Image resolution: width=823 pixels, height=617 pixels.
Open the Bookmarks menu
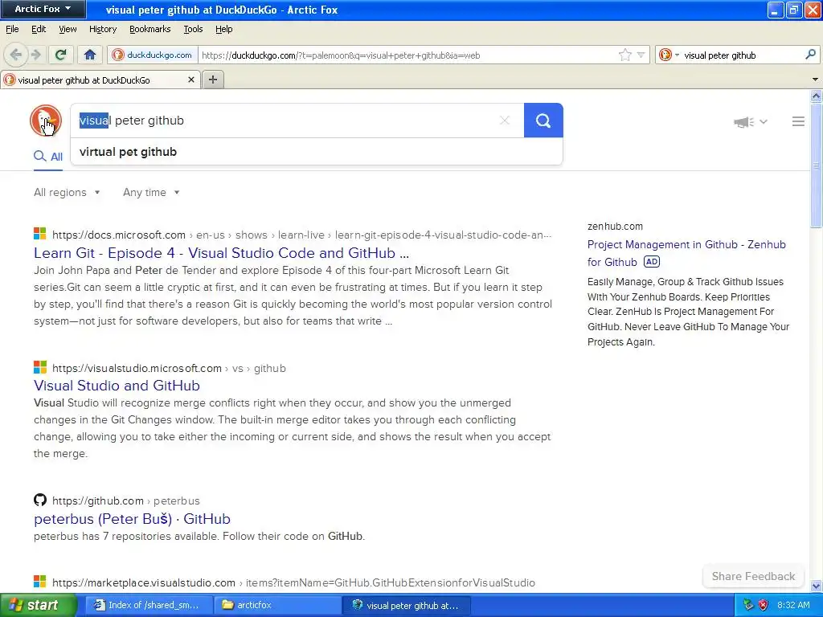point(149,30)
